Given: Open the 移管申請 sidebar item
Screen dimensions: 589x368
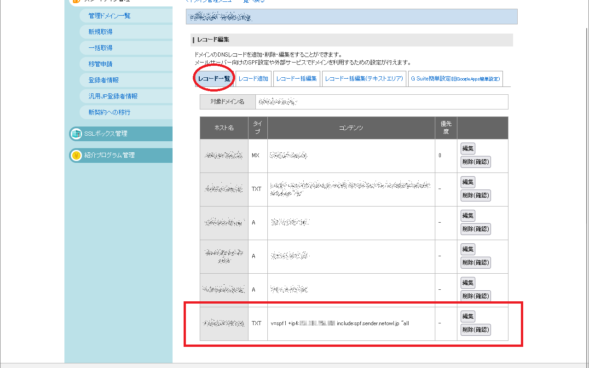Looking at the screenshot, I should [100, 64].
